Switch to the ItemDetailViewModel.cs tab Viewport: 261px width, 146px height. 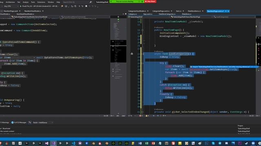(25, 14)
